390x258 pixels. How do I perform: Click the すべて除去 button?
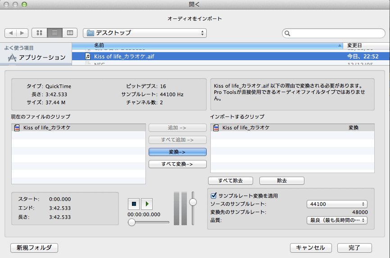(x=231, y=181)
